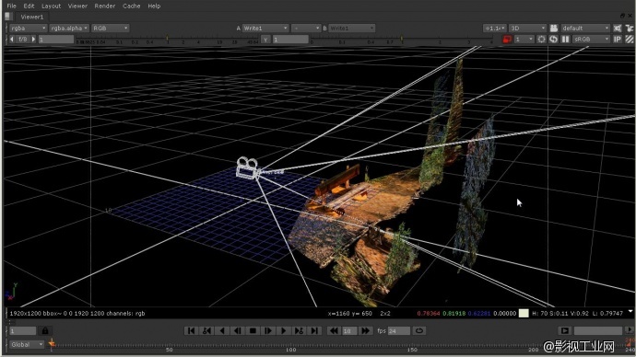This screenshot has height=357, width=636.
Task: Open the A input Write1 dropdown
Action: [x=265, y=29]
